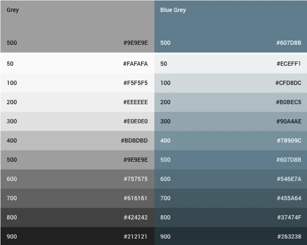This screenshot has height=245, width=307.
Task: Click the hex code #F5F5F5
Action: tap(136, 83)
